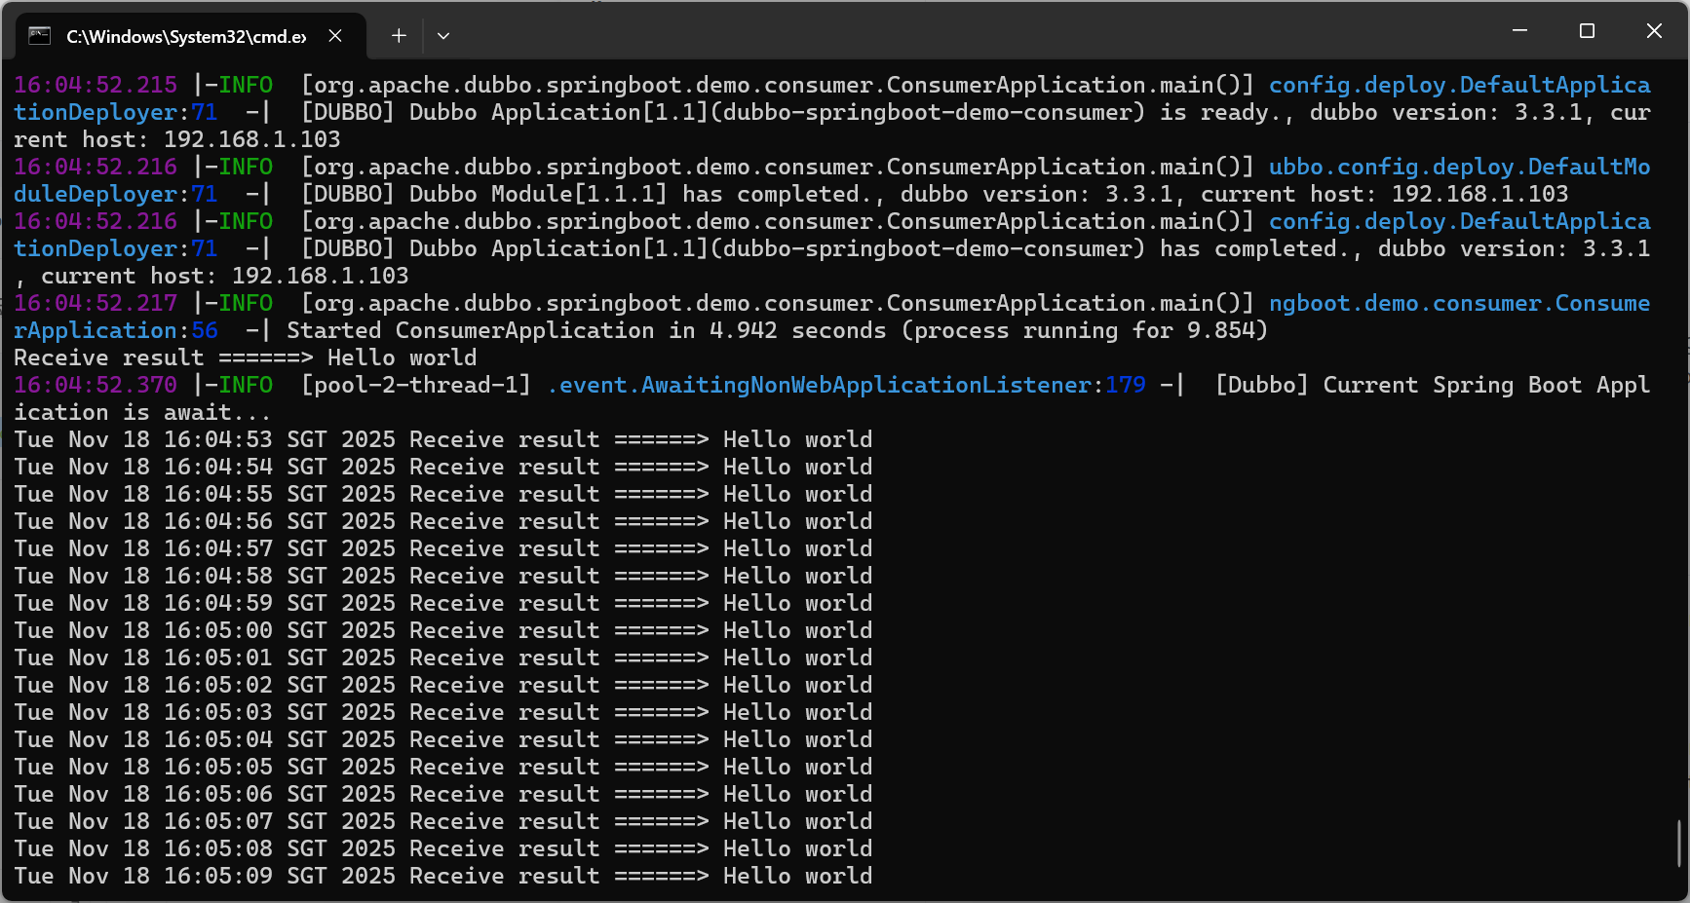Click the 16:04:55 Receive result line
This screenshot has width=1690, height=903.
pyautogui.click(x=443, y=494)
